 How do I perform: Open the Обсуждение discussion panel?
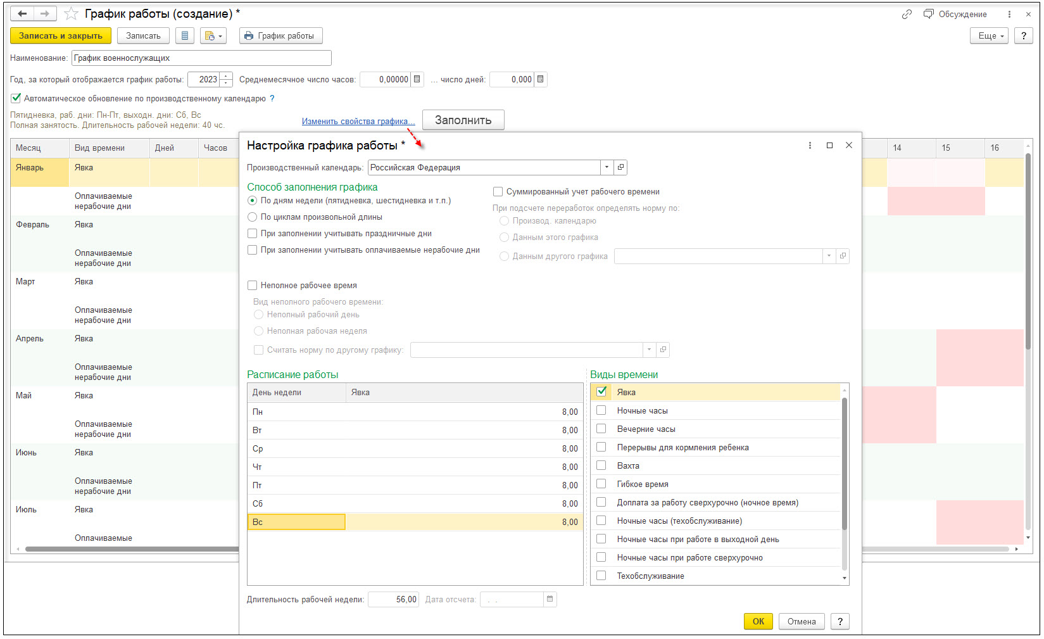(955, 14)
